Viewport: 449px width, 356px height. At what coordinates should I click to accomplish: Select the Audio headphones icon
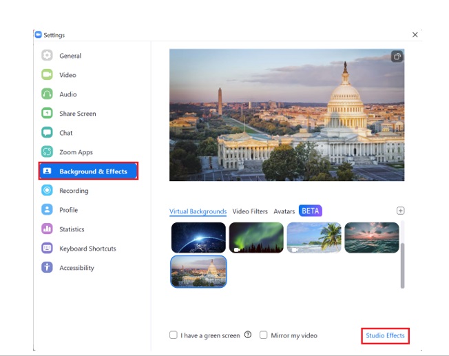(47, 94)
